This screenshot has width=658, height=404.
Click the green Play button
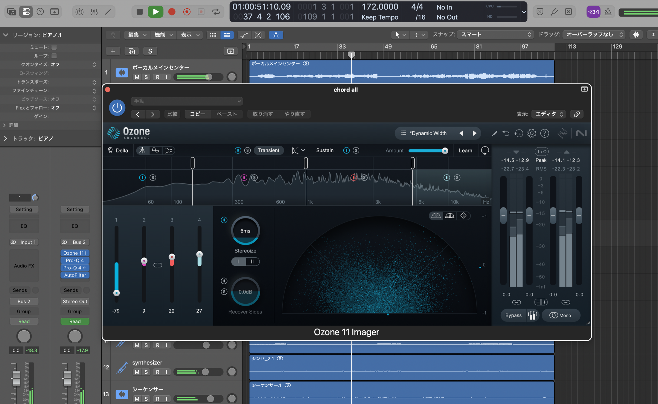click(x=156, y=12)
